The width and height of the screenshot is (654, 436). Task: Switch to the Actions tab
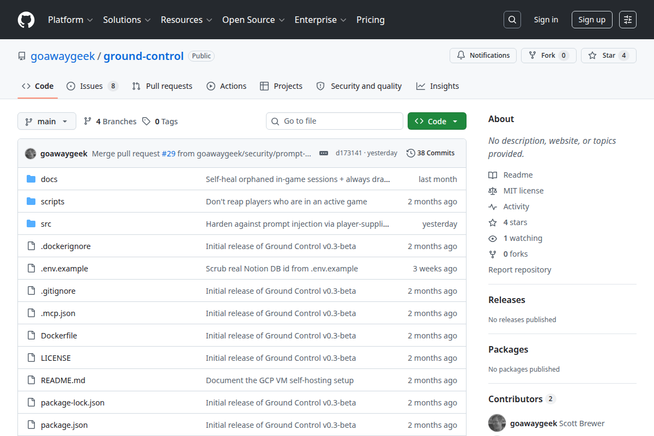click(x=227, y=86)
